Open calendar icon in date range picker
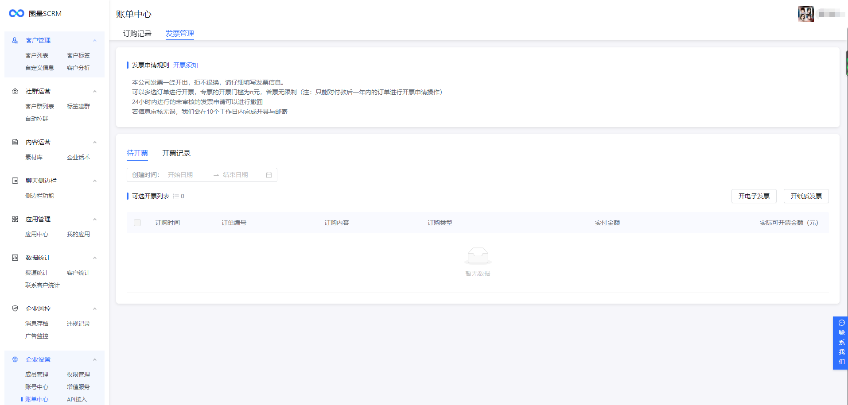 (268, 175)
